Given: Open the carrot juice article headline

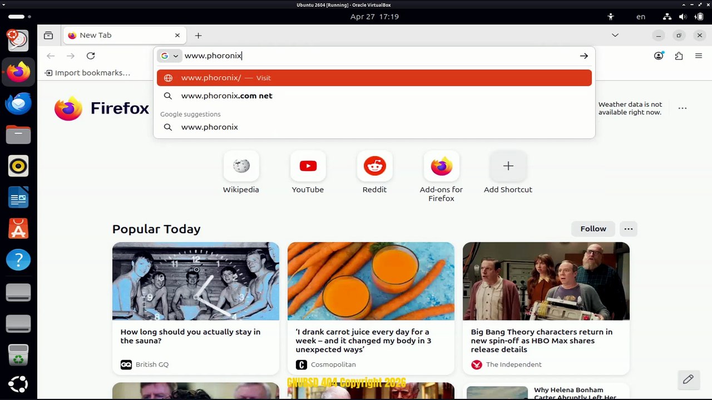Looking at the screenshot, I should pos(364,341).
